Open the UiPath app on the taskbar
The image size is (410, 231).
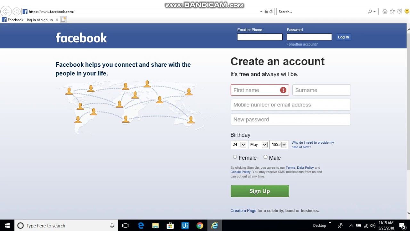(185, 226)
